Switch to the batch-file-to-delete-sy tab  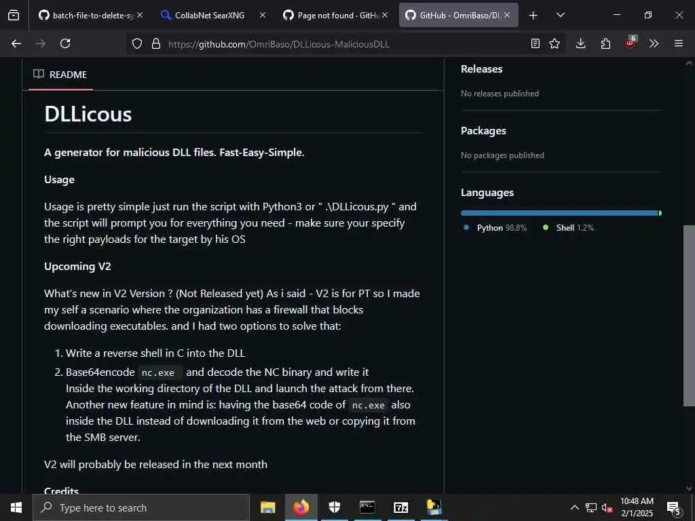(90, 15)
